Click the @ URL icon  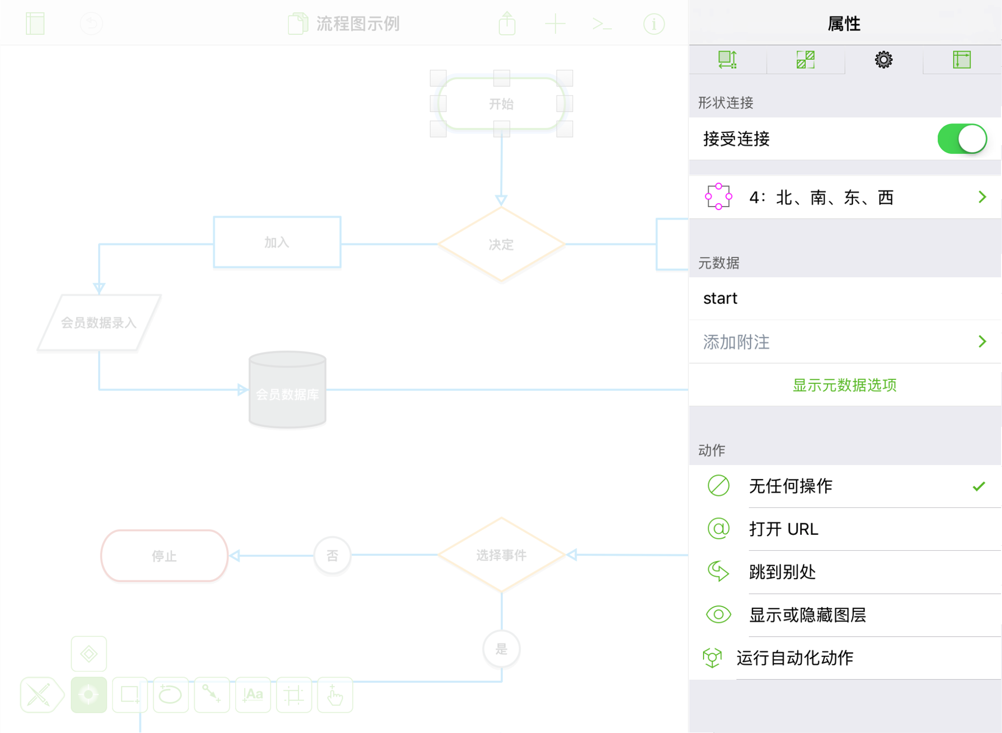718,529
